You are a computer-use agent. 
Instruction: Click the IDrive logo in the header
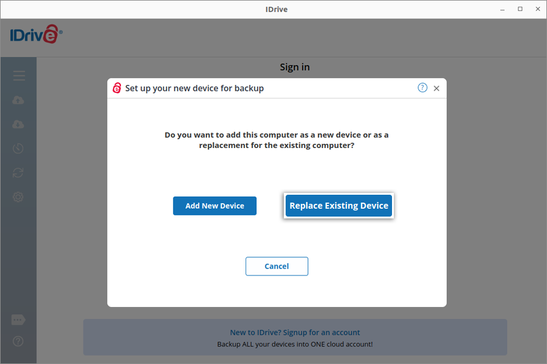point(35,35)
